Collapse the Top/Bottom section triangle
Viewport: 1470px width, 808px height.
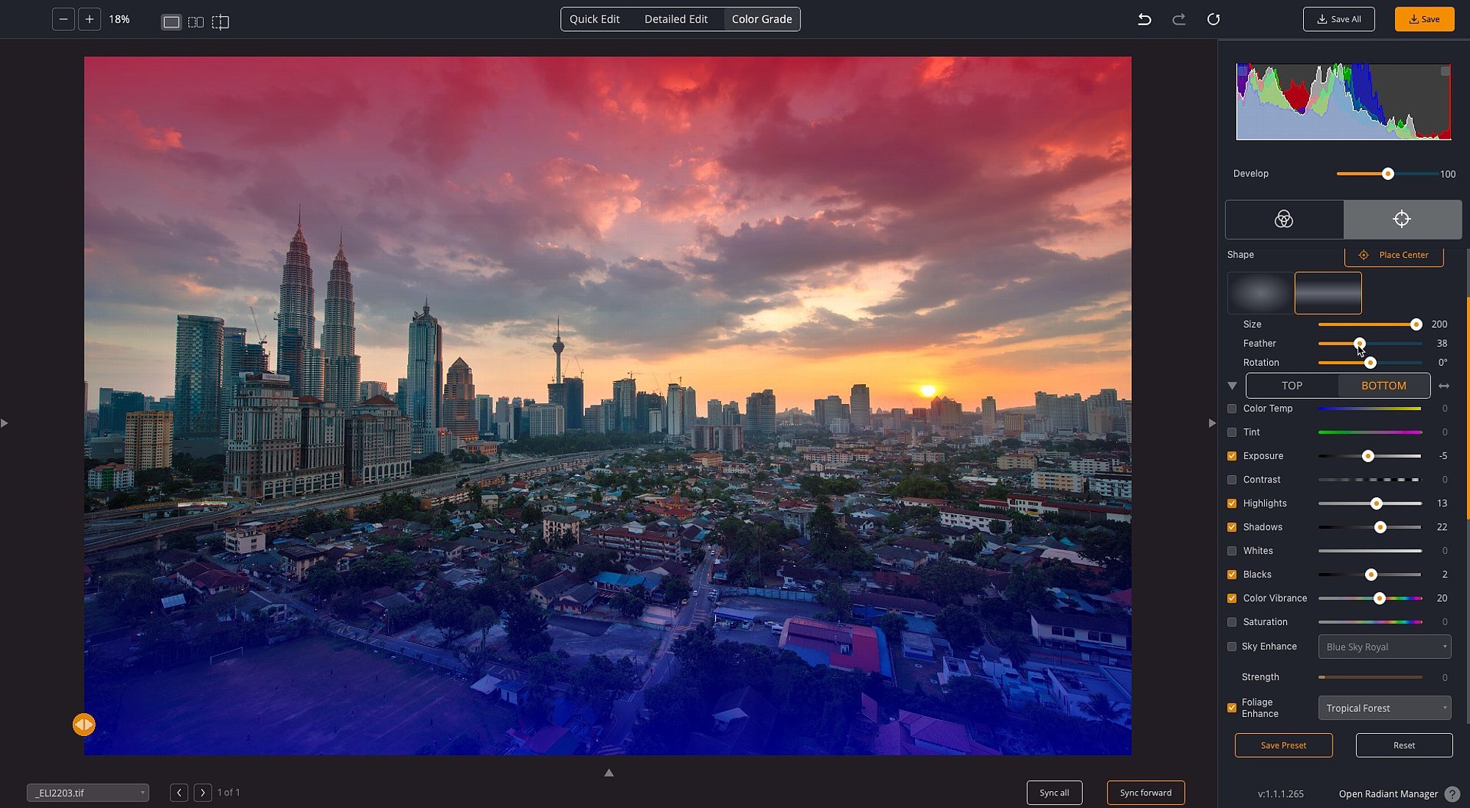[x=1233, y=386]
